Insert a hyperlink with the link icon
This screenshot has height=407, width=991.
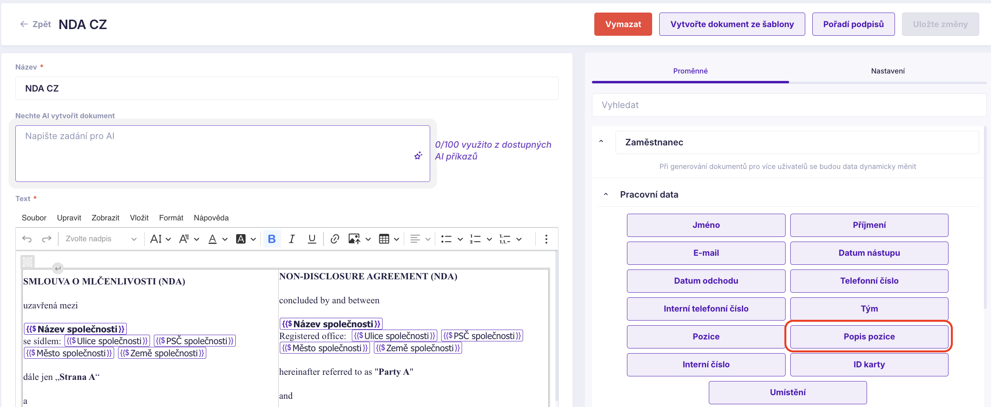pos(335,239)
